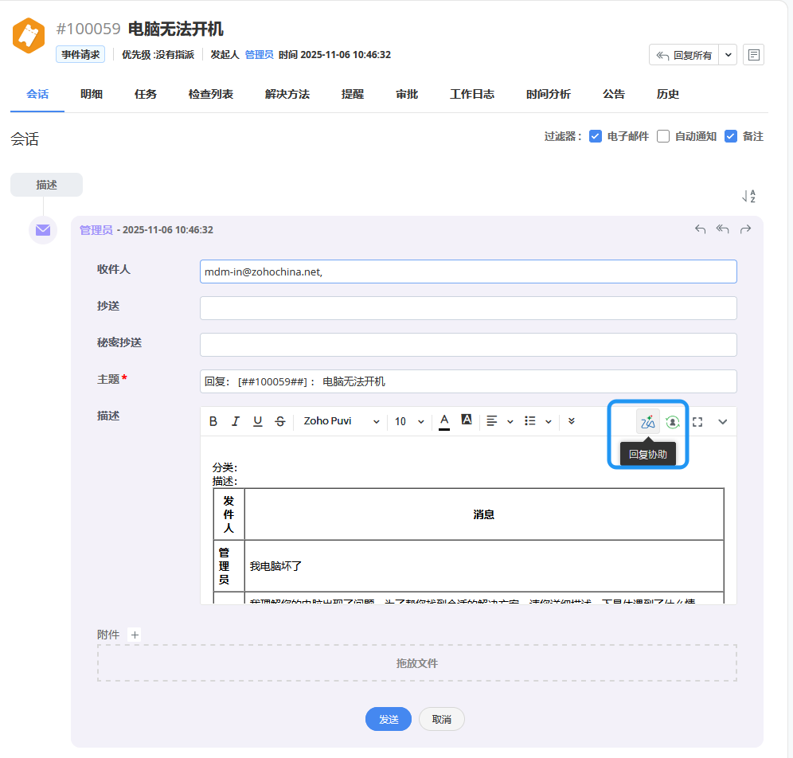This screenshot has width=793, height=758.
Task: Open the font size 10 dropdown
Action: [x=409, y=422]
